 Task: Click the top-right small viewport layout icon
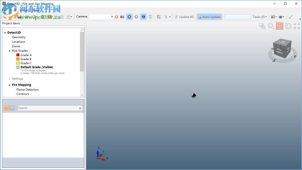[x=299, y=24]
